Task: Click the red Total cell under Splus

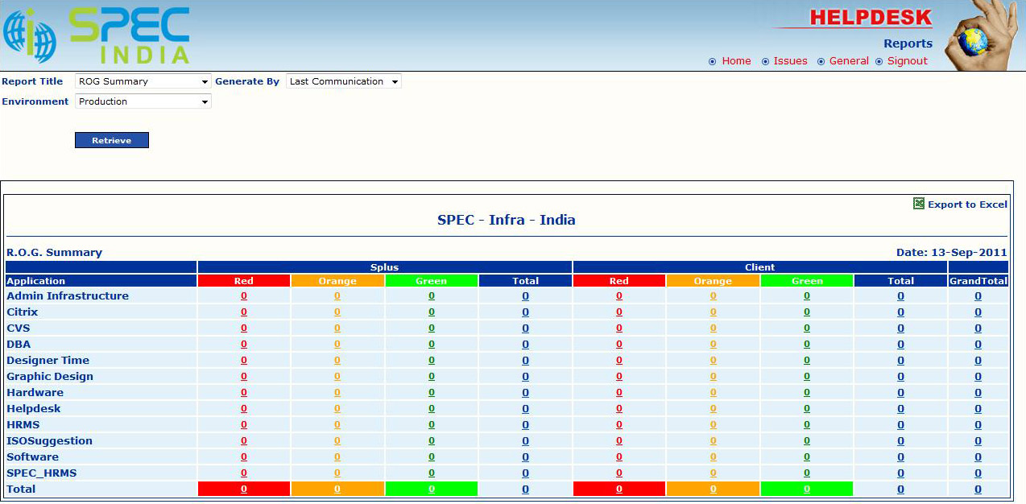Action: click(x=243, y=489)
